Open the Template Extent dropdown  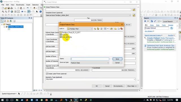(130, 15)
